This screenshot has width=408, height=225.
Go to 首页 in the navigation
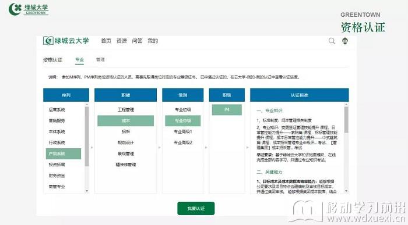pos(106,41)
